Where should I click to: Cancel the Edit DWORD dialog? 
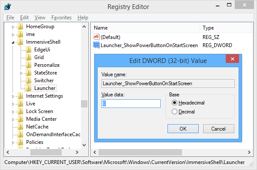(x=218, y=129)
